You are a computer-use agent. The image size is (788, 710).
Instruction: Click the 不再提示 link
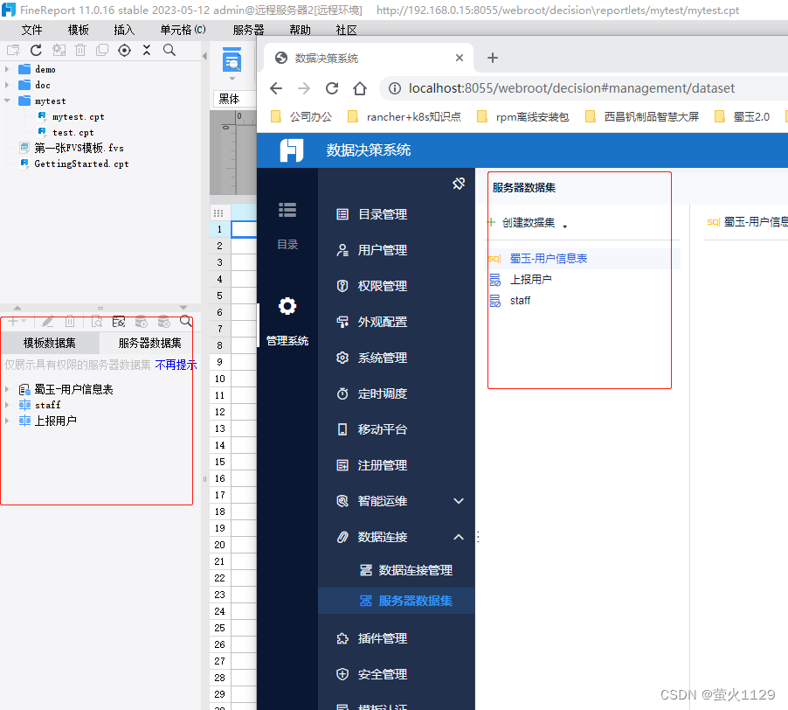coord(176,365)
